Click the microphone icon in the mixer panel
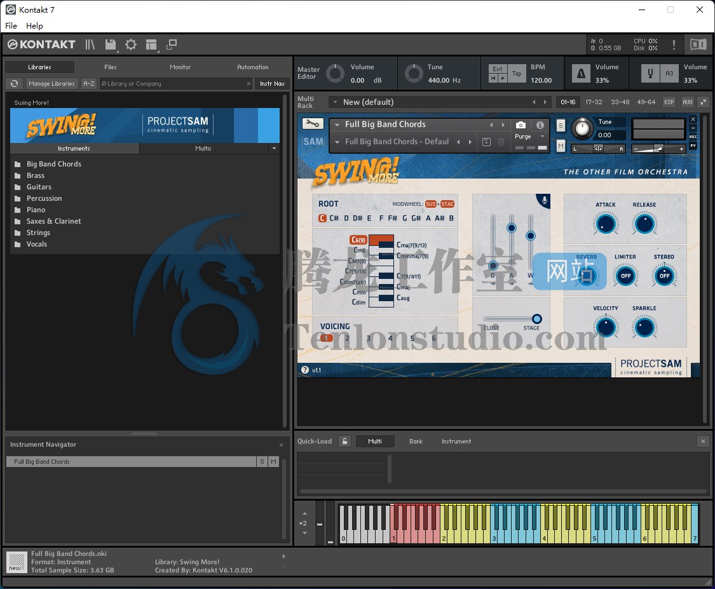 [544, 200]
